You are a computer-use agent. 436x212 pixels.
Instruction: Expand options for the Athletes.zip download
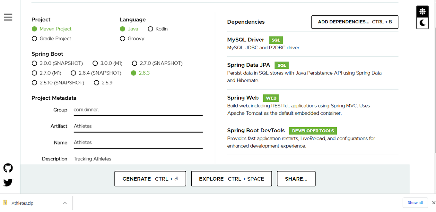[65, 203]
